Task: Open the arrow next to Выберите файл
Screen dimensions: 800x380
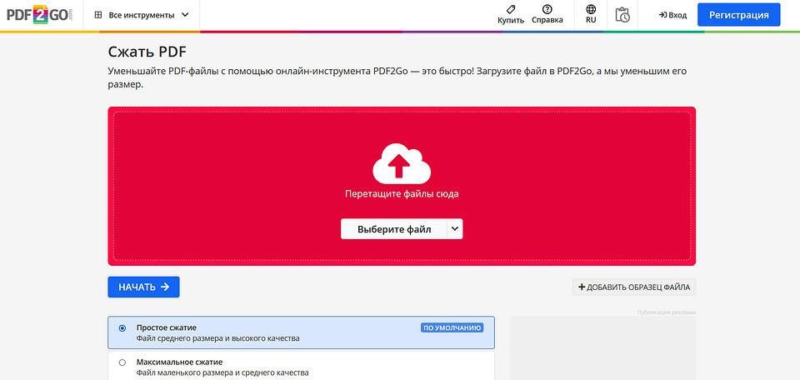Action: [455, 229]
